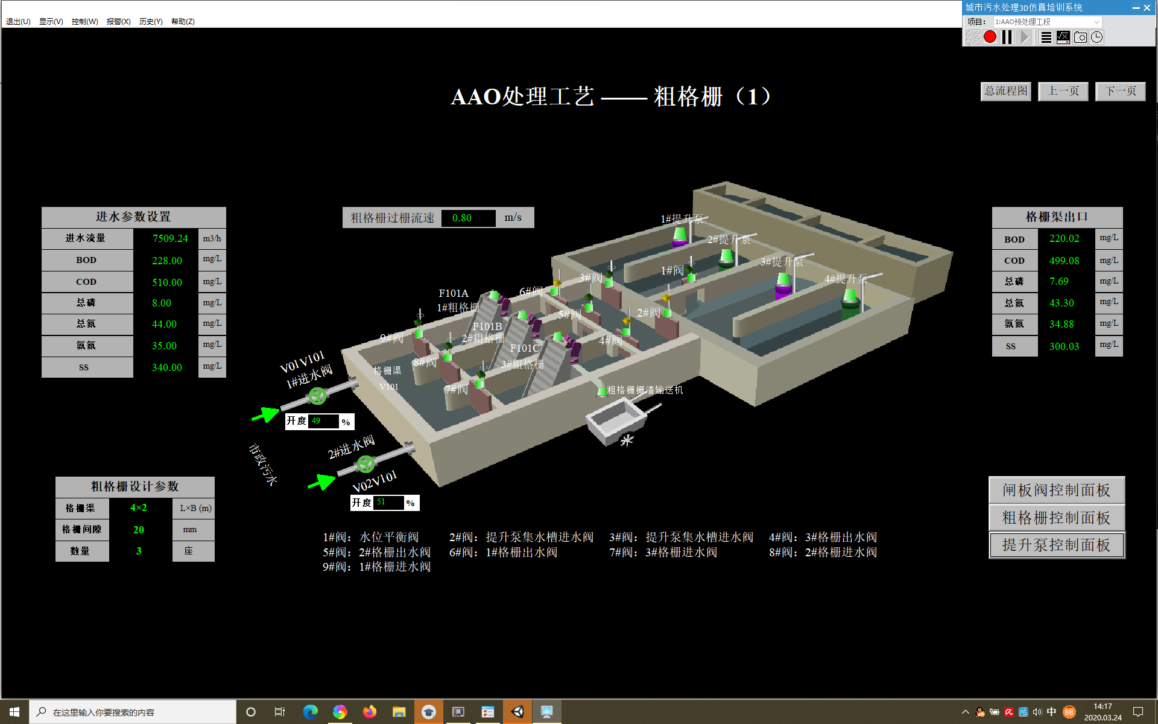Screen dimensions: 1158x724
Task: Open the 报警(X) menu
Action: click(x=118, y=22)
